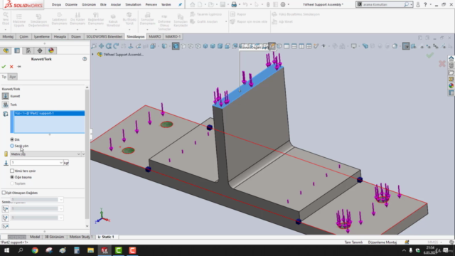The width and height of the screenshot is (455, 256).
Task: Click the property panel vertical scrollbar
Action: pos(87,154)
